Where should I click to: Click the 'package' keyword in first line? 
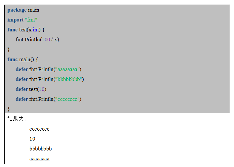(17, 10)
